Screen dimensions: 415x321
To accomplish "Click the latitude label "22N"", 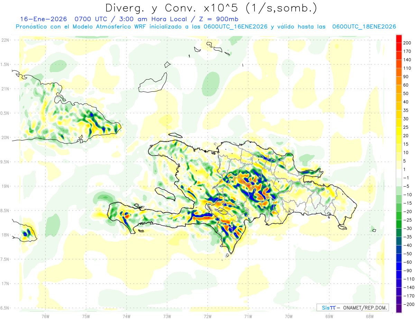I will [x=5, y=40].
